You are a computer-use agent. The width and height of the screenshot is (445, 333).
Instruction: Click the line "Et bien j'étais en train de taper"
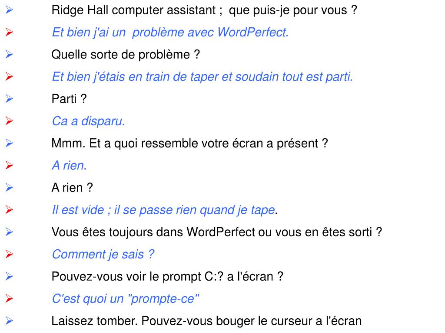pyautogui.click(x=202, y=77)
